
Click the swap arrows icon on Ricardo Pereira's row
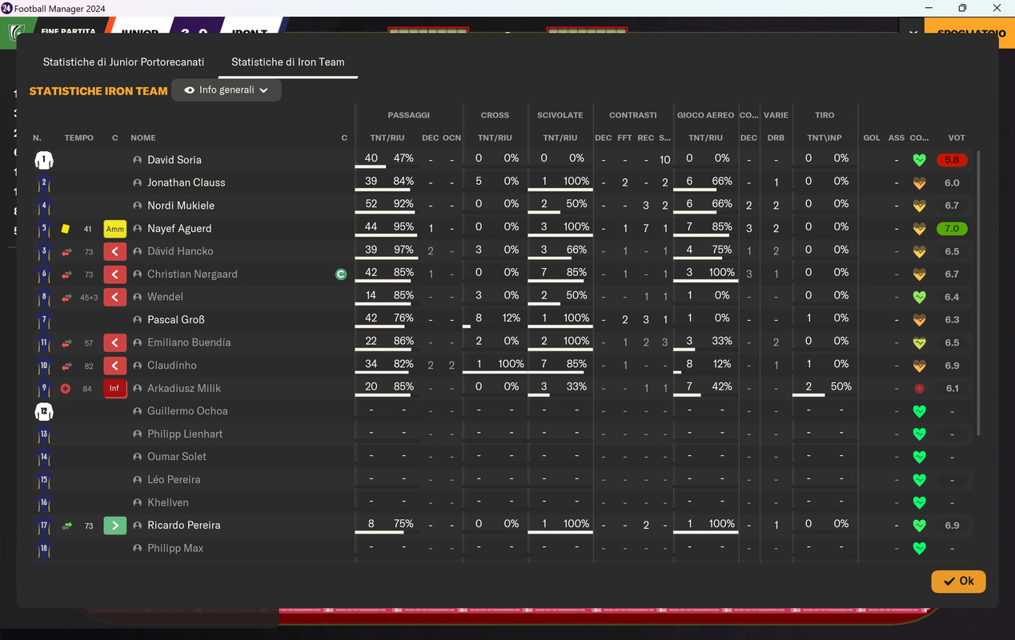point(66,526)
